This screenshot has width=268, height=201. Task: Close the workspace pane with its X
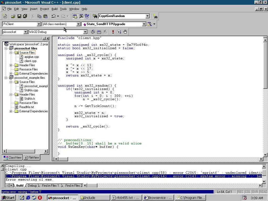coord(48,38)
